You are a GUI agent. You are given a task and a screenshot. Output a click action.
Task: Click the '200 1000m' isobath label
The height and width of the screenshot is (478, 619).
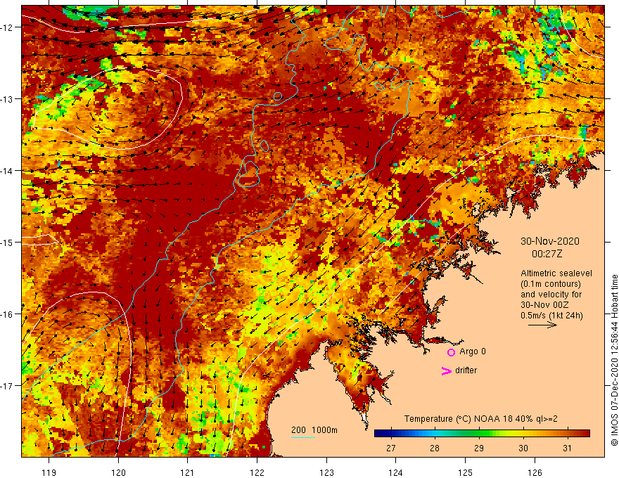314,430
